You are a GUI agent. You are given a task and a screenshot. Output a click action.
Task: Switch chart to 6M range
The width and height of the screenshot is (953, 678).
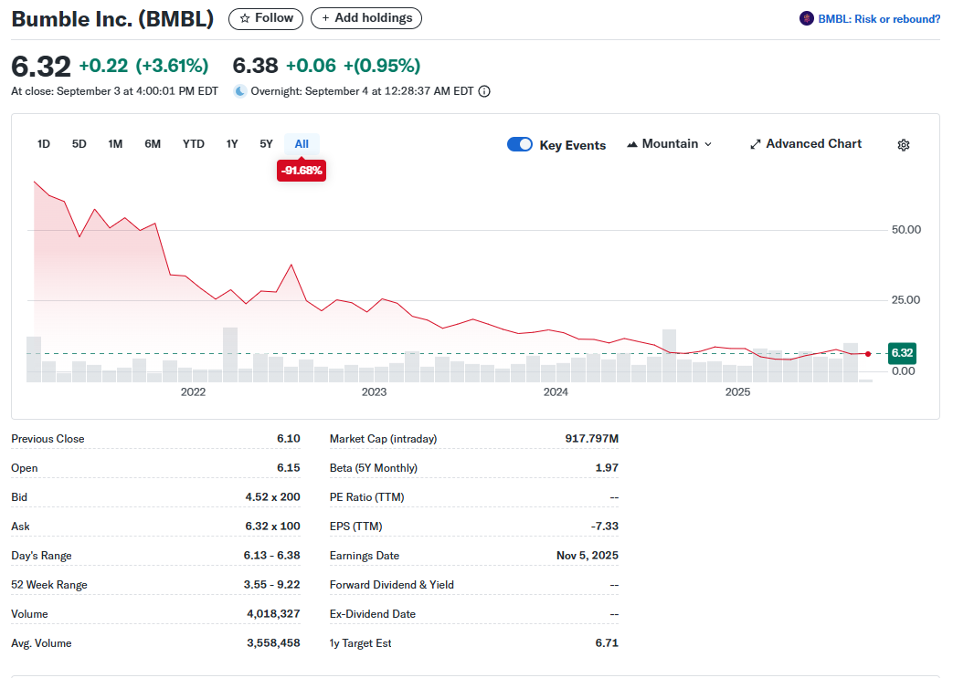coord(153,144)
